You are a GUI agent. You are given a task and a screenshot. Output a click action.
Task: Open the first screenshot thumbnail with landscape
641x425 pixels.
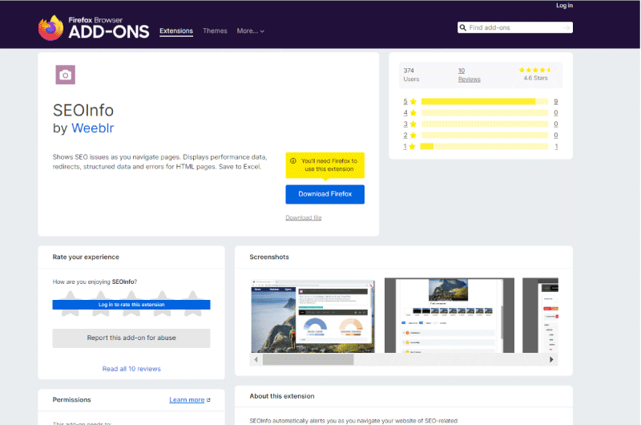pos(312,316)
